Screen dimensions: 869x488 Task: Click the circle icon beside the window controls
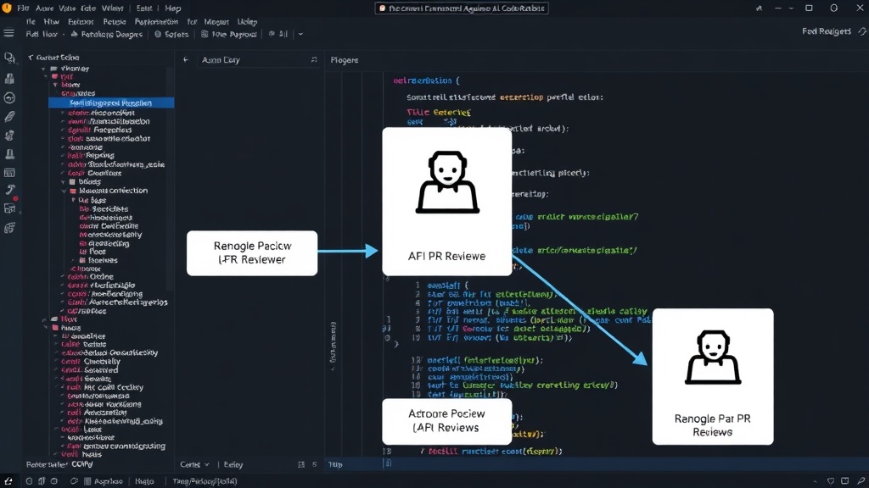(833, 8)
